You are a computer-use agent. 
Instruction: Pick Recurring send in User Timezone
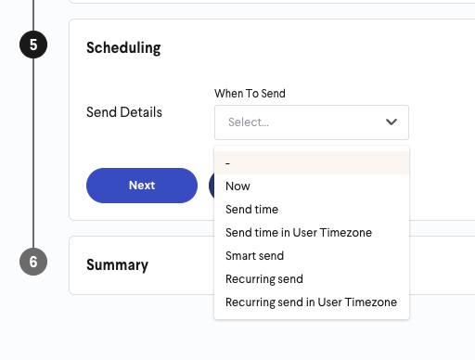312,302
